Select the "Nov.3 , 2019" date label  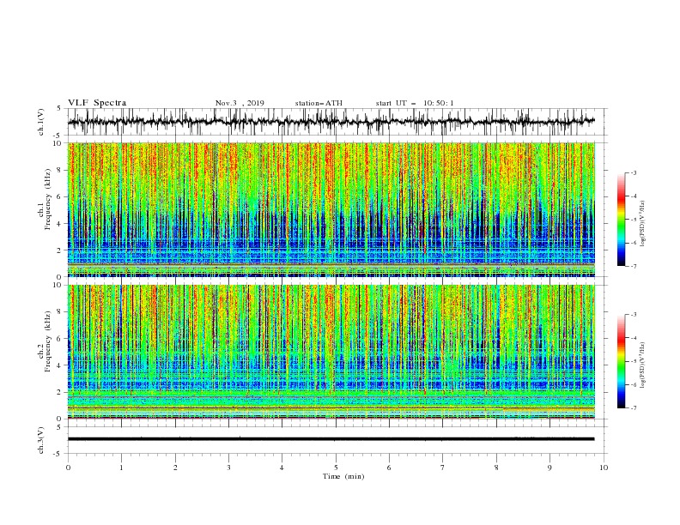coord(240,103)
